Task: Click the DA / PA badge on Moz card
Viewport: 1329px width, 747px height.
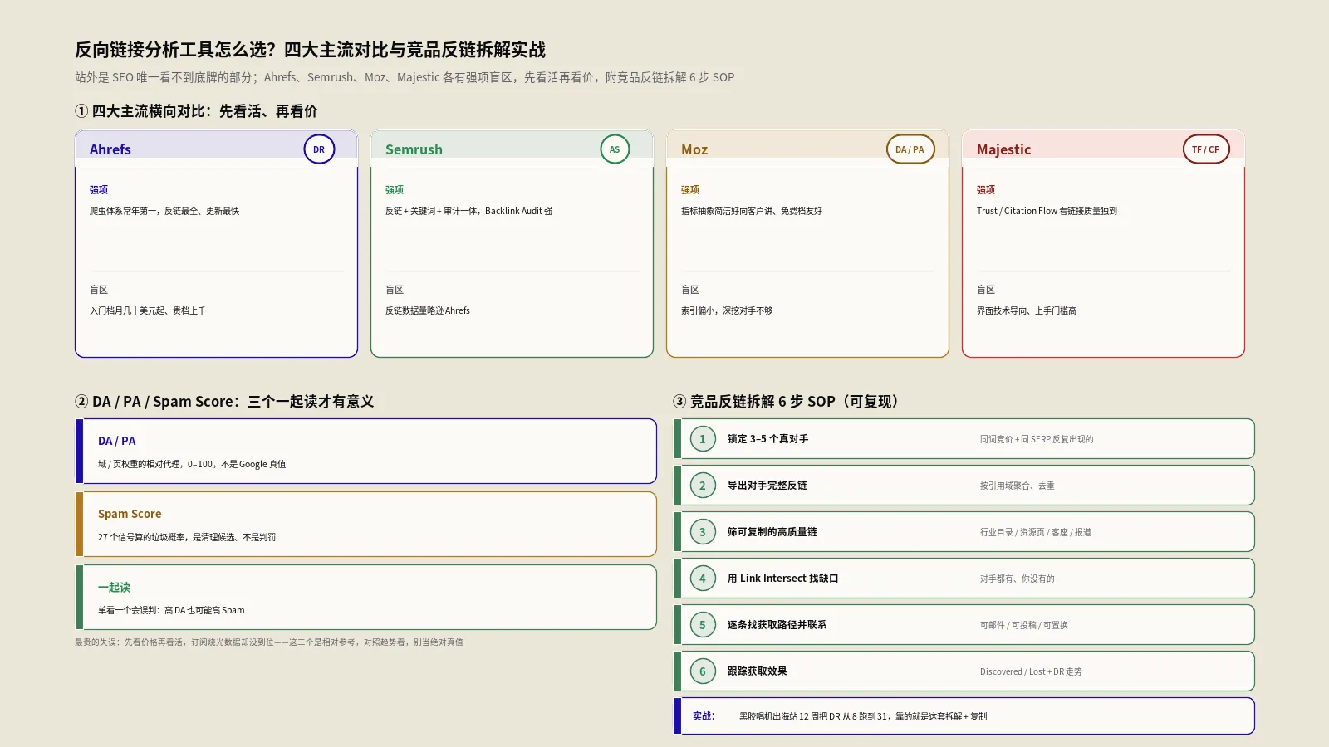Action: tap(910, 149)
